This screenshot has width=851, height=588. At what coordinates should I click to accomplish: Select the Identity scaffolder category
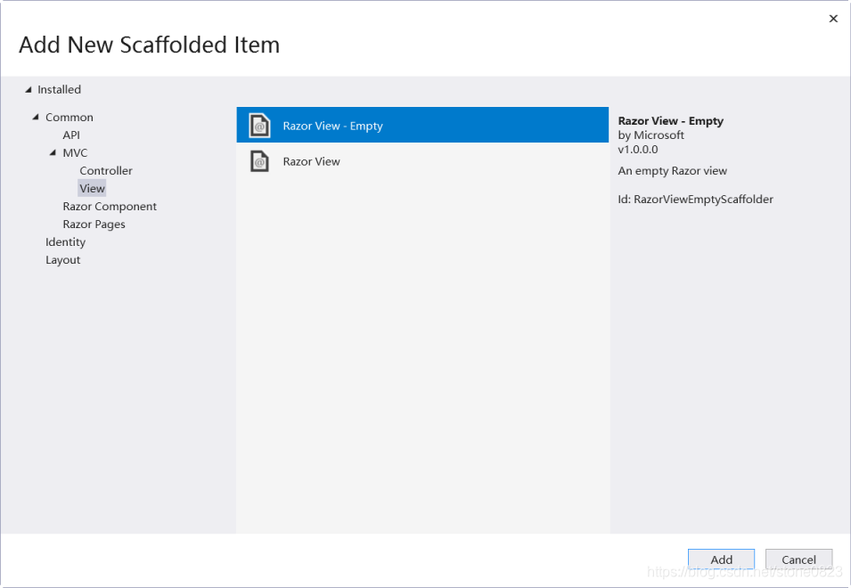(65, 241)
